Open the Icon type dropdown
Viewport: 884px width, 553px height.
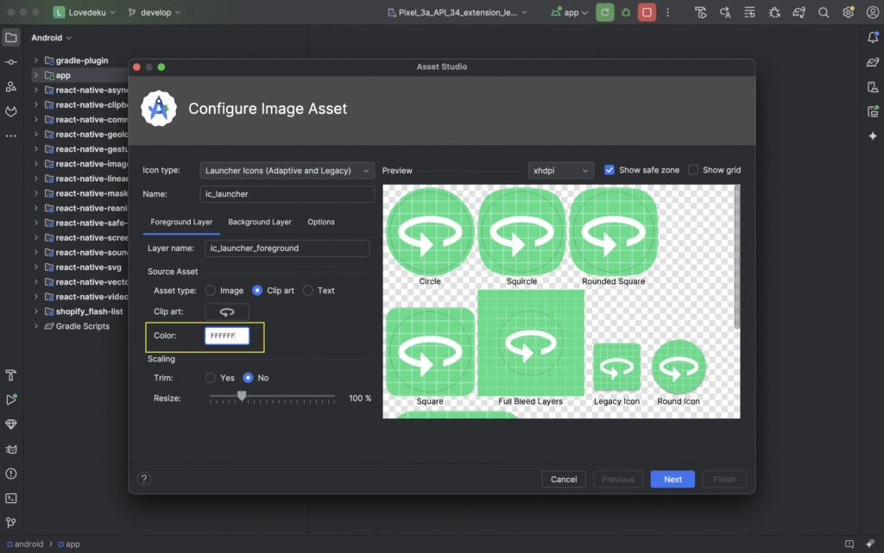287,170
